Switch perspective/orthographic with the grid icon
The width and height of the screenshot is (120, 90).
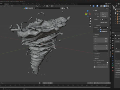coord(90,26)
